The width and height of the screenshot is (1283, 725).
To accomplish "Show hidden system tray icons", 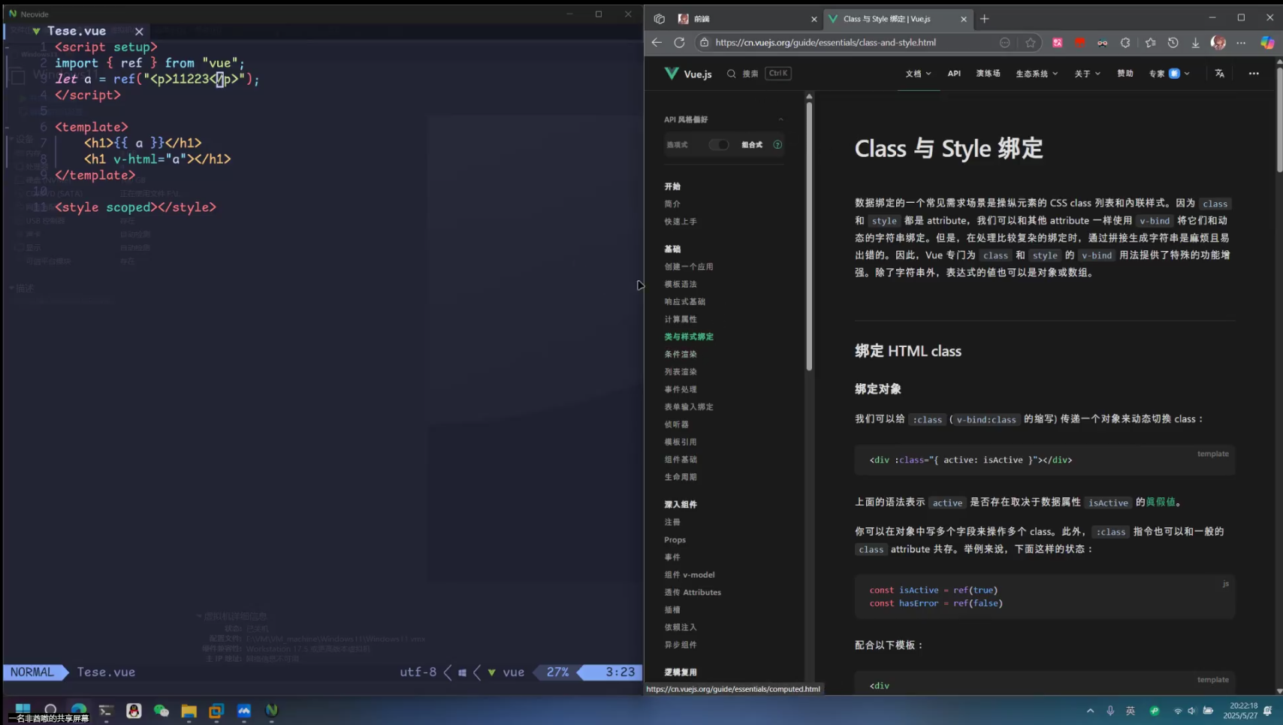I will (1090, 711).
